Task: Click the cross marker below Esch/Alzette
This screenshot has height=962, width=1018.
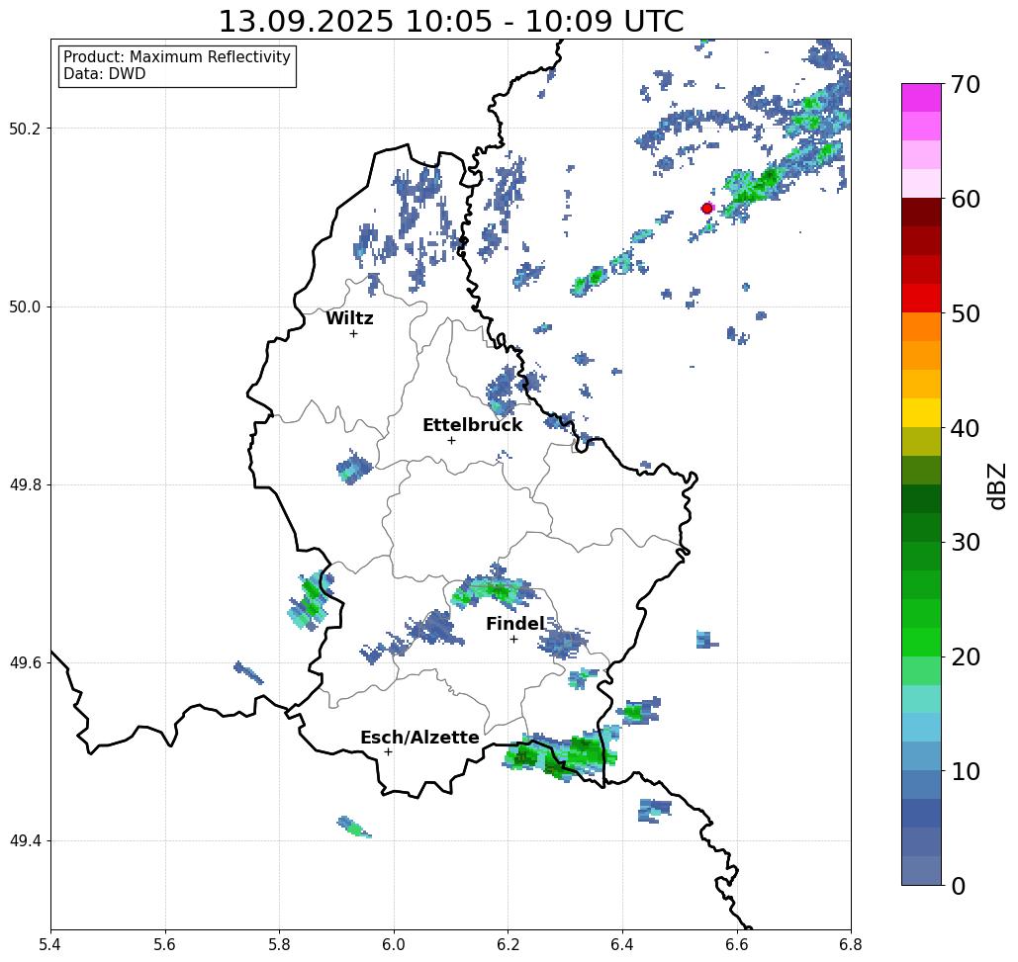Action: [388, 751]
